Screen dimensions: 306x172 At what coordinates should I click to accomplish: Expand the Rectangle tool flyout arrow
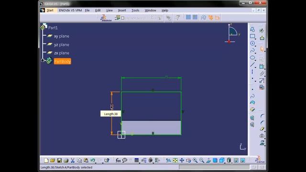(x=255, y=39)
